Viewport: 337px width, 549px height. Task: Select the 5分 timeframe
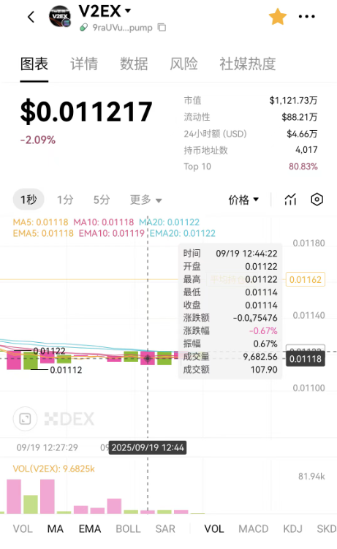(102, 200)
